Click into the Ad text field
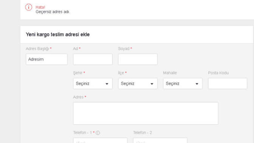This screenshot has height=143, width=254. [93, 59]
